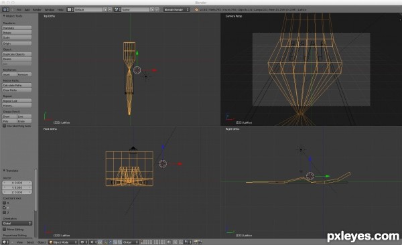
Task: Click the blue Z arrow in Front Ortho gizmo
Action: coord(163,147)
